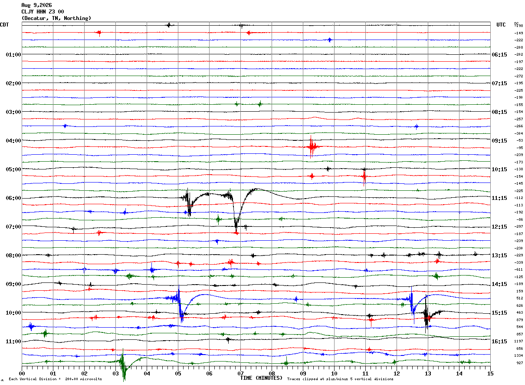Screen dimensions: 525x385
Task: Click the 08:15 UTC time label
Action: (x=499, y=112)
